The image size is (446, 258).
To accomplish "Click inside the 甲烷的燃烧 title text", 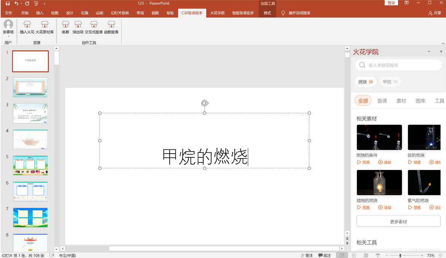I will coord(205,156).
